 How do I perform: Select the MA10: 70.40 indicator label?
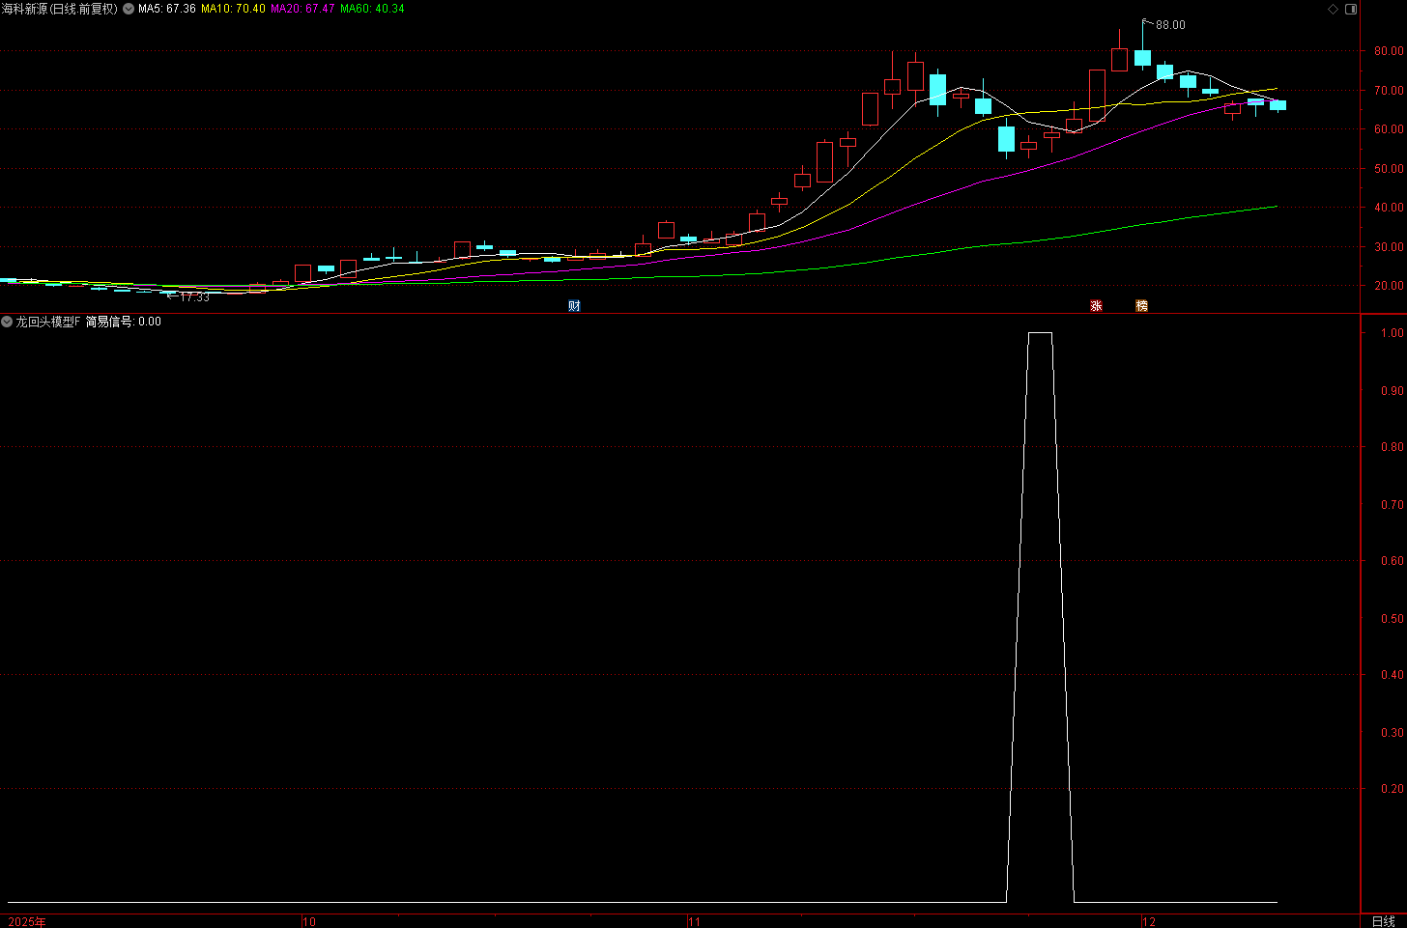233,9
